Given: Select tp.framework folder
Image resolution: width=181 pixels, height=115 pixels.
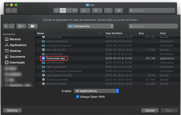Looking at the screenshot, I should 108,54.
